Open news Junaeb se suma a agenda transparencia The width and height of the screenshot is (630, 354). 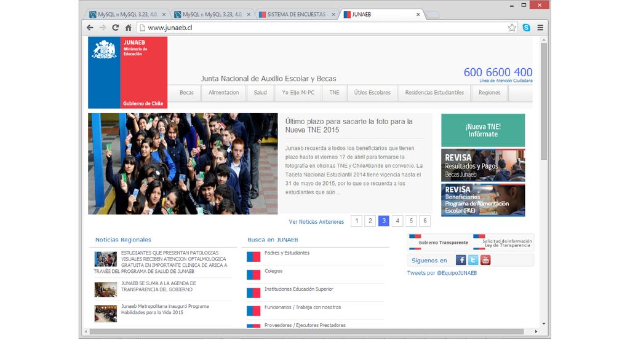click(159, 286)
